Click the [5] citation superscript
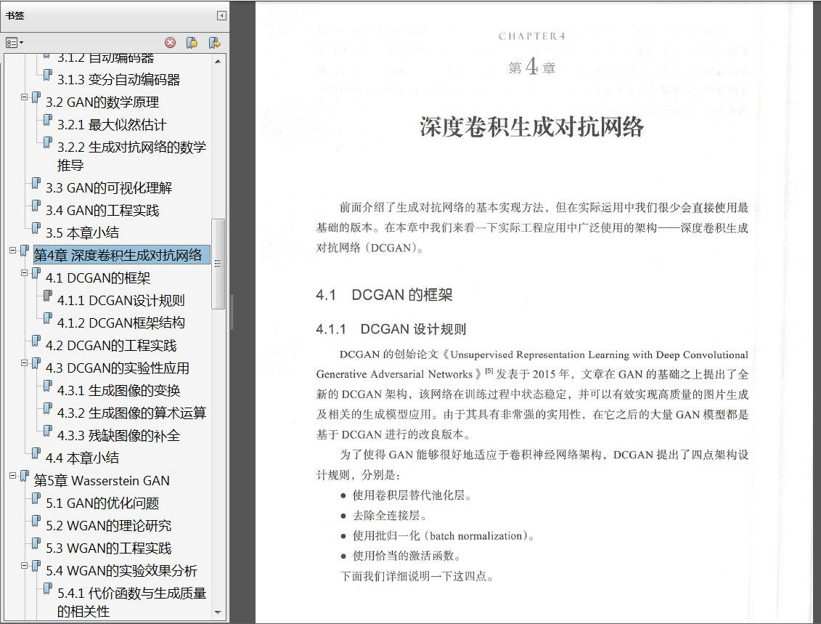This screenshot has height=624, width=821. [489, 371]
